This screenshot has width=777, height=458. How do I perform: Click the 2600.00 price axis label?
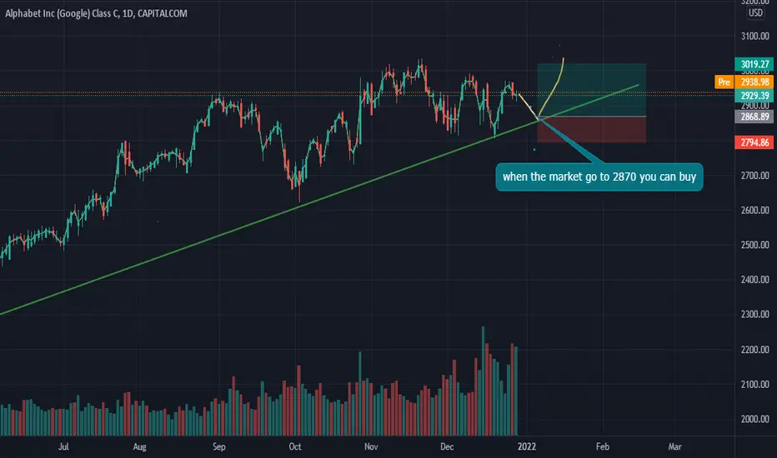point(754,211)
